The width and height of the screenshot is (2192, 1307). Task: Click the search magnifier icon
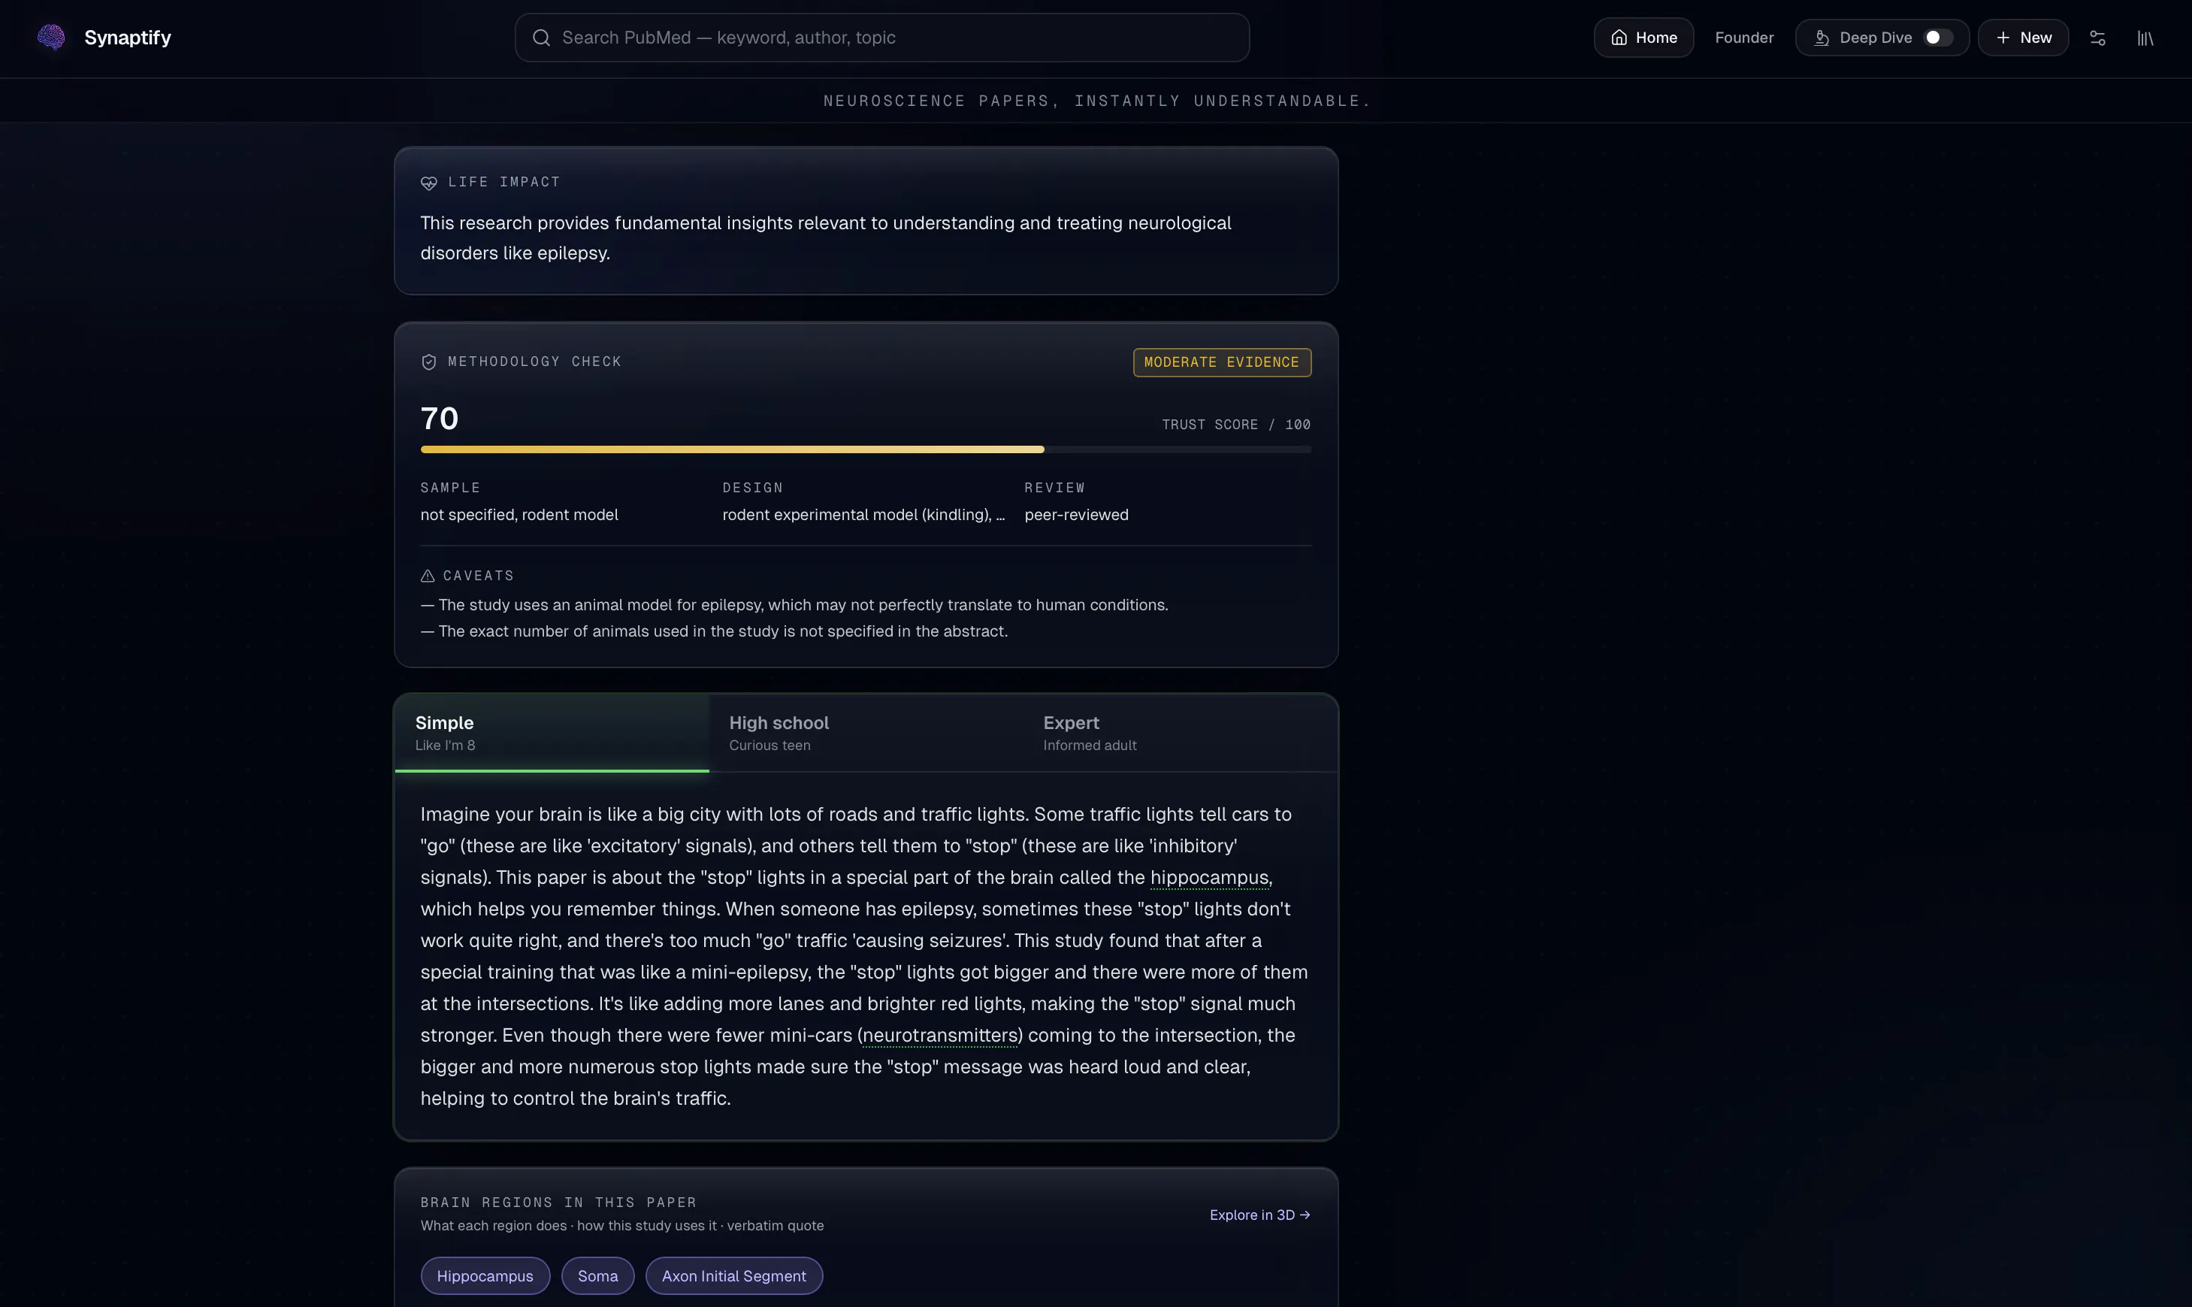541,38
